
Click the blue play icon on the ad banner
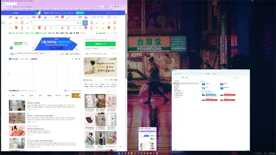(11, 48)
